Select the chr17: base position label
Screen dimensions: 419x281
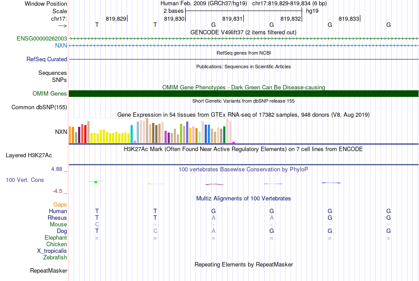coord(59,18)
